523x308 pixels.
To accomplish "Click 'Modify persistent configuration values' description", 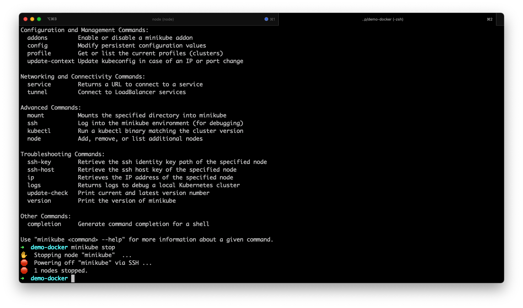I will (142, 46).
